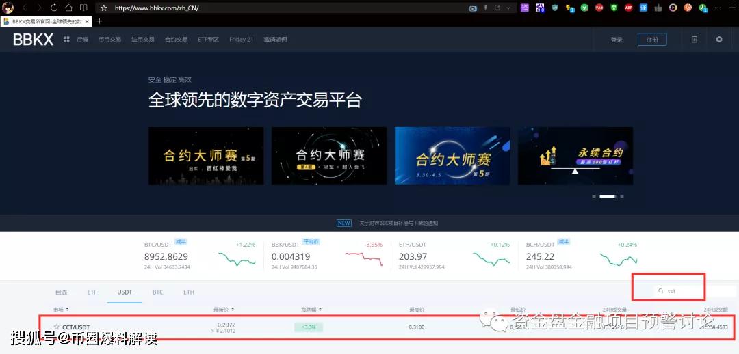
Task: Switch to the ETH market tab
Action: (x=189, y=292)
